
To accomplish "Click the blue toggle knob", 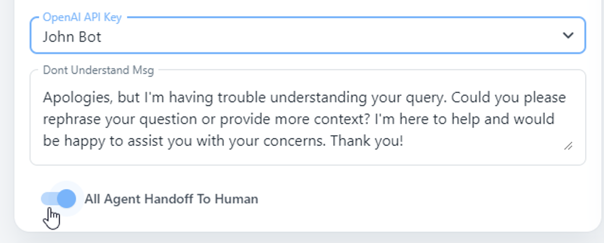I will 67,199.
